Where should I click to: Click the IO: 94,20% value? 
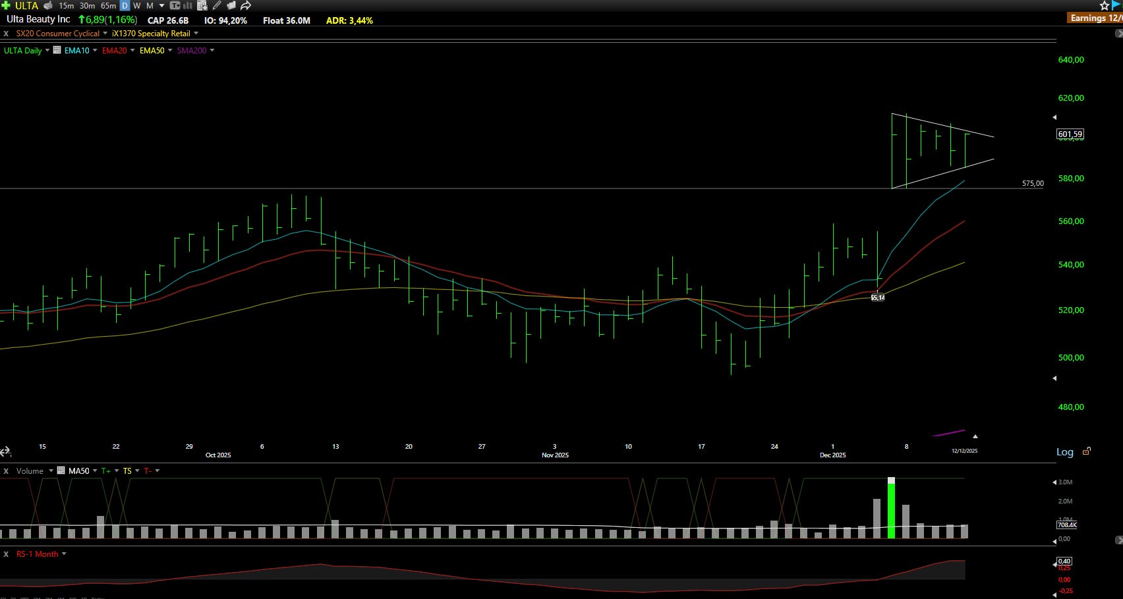point(225,20)
